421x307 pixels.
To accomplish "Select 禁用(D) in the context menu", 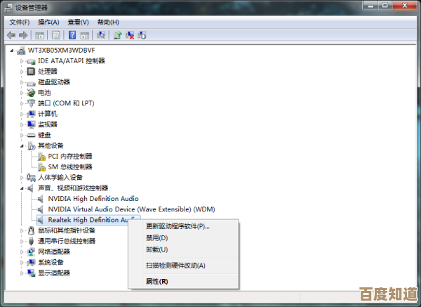I will point(156,238).
